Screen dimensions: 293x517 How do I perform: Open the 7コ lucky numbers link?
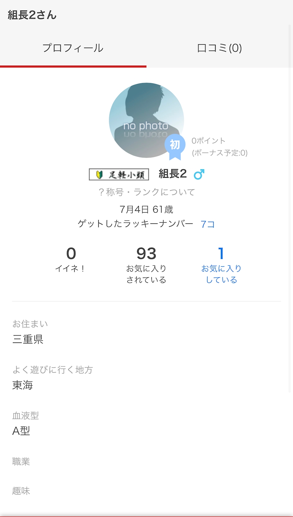(x=208, y=224)
